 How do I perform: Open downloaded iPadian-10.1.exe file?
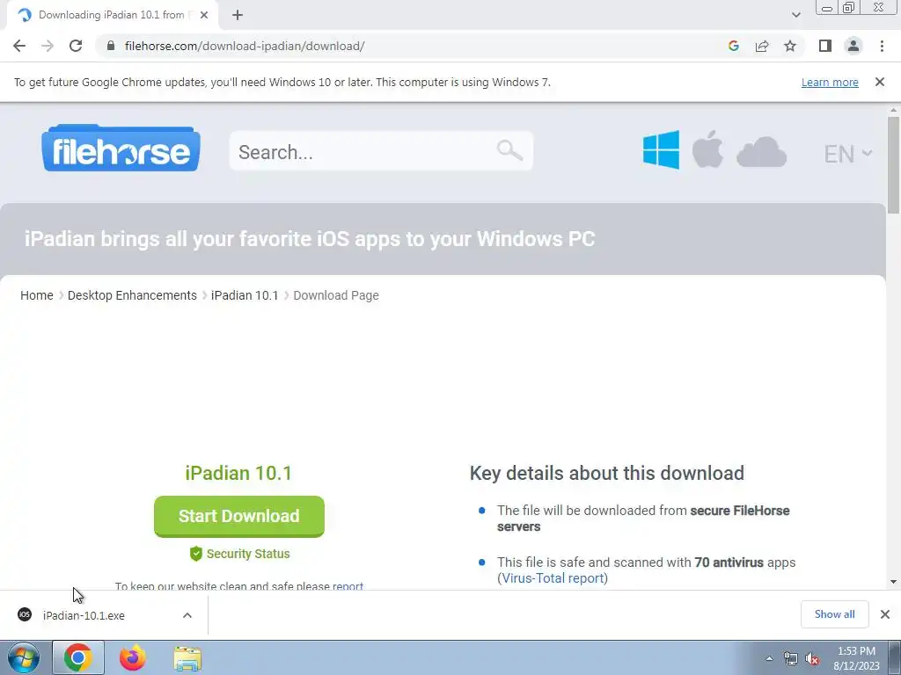[84, 615]
